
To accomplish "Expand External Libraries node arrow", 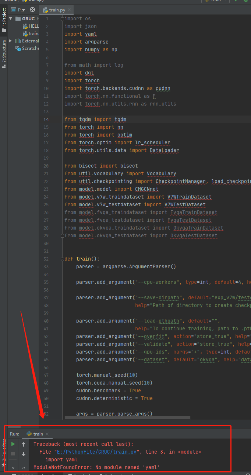I will [10, 41].
